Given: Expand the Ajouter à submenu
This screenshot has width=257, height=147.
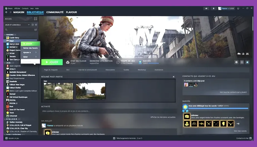Looking at the screenshot, I should click(x=30, y=52).
